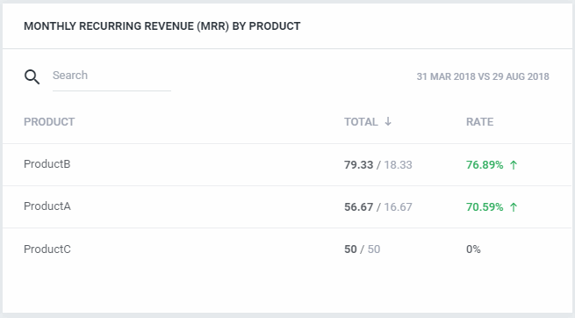This screenshot has width=575, height=318.
Task: Click ProductB previous value 18.33
Action: tap(398, 164)
